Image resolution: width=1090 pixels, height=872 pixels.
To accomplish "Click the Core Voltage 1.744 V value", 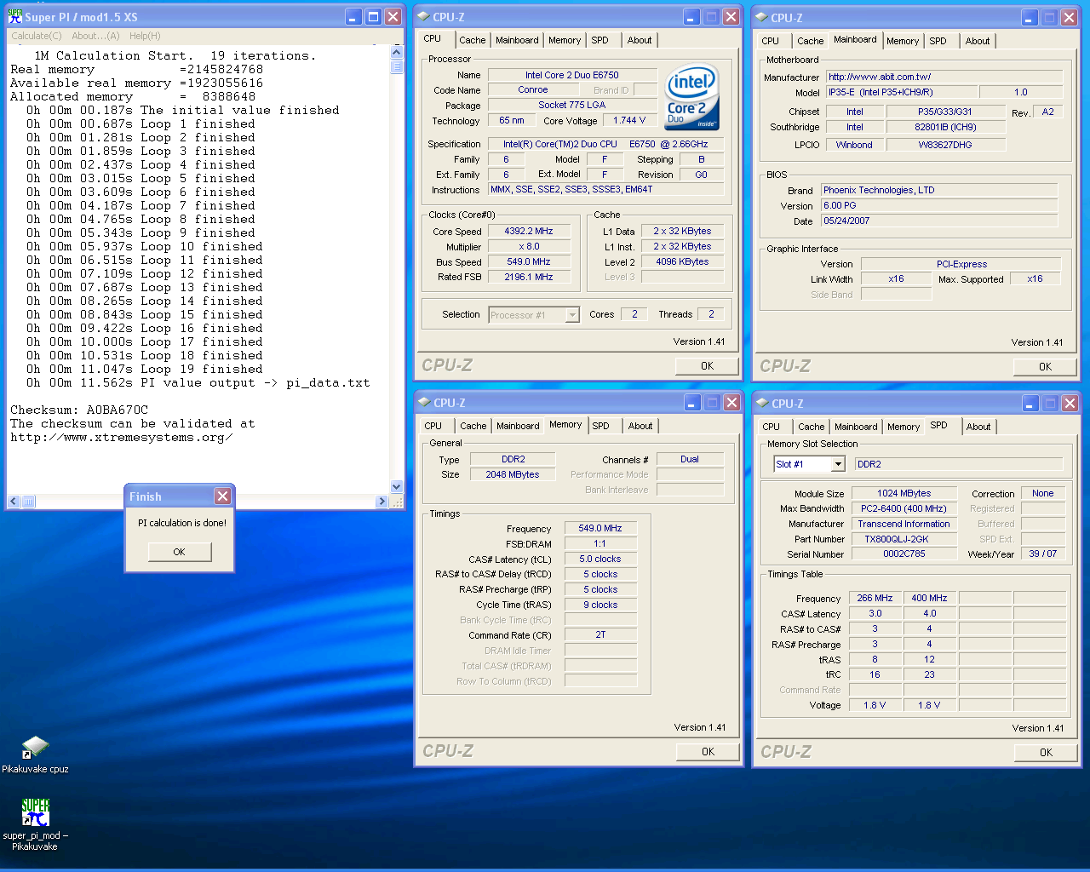I will [629, 120].
